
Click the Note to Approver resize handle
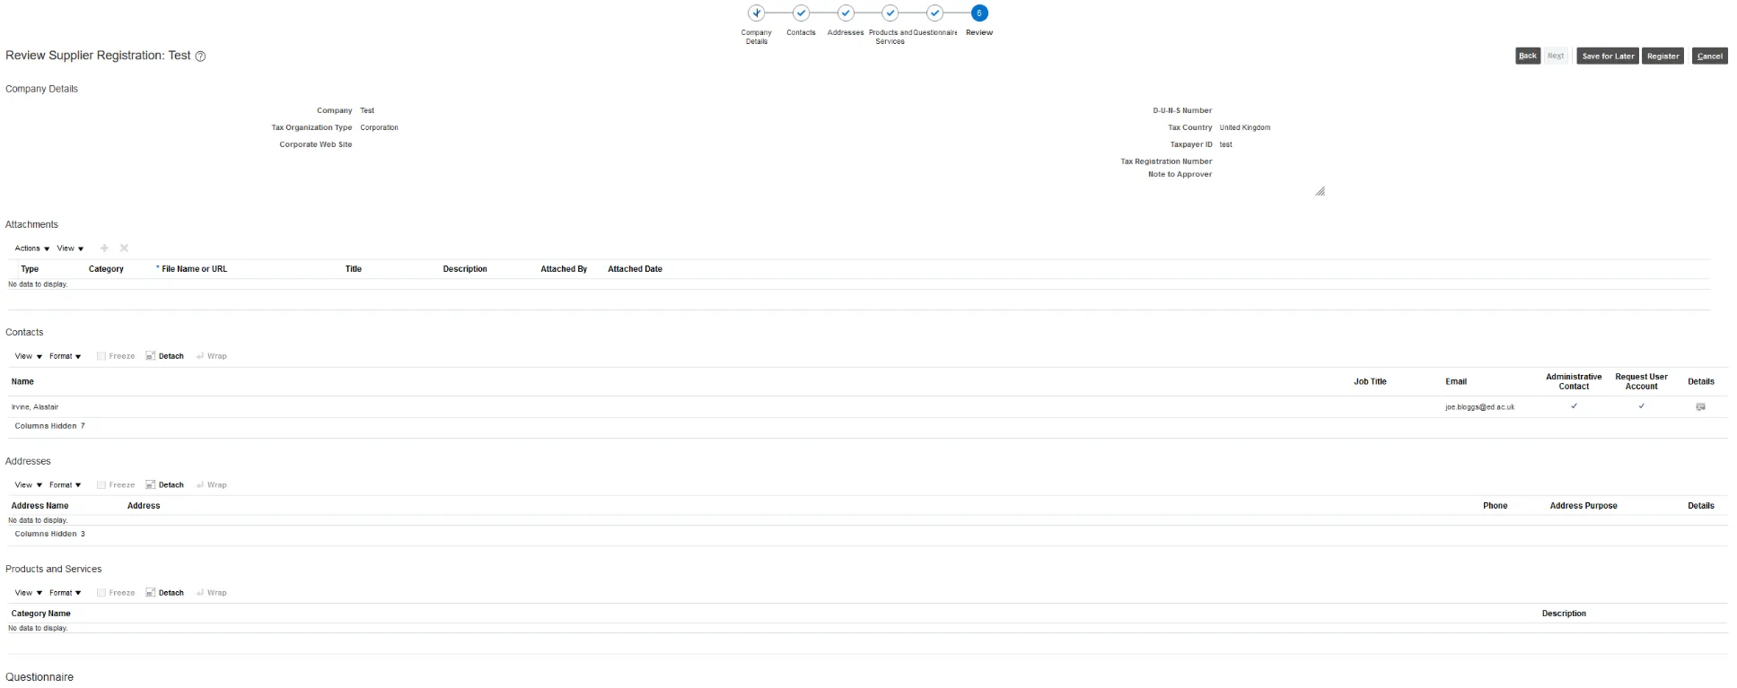point(1320,191)
